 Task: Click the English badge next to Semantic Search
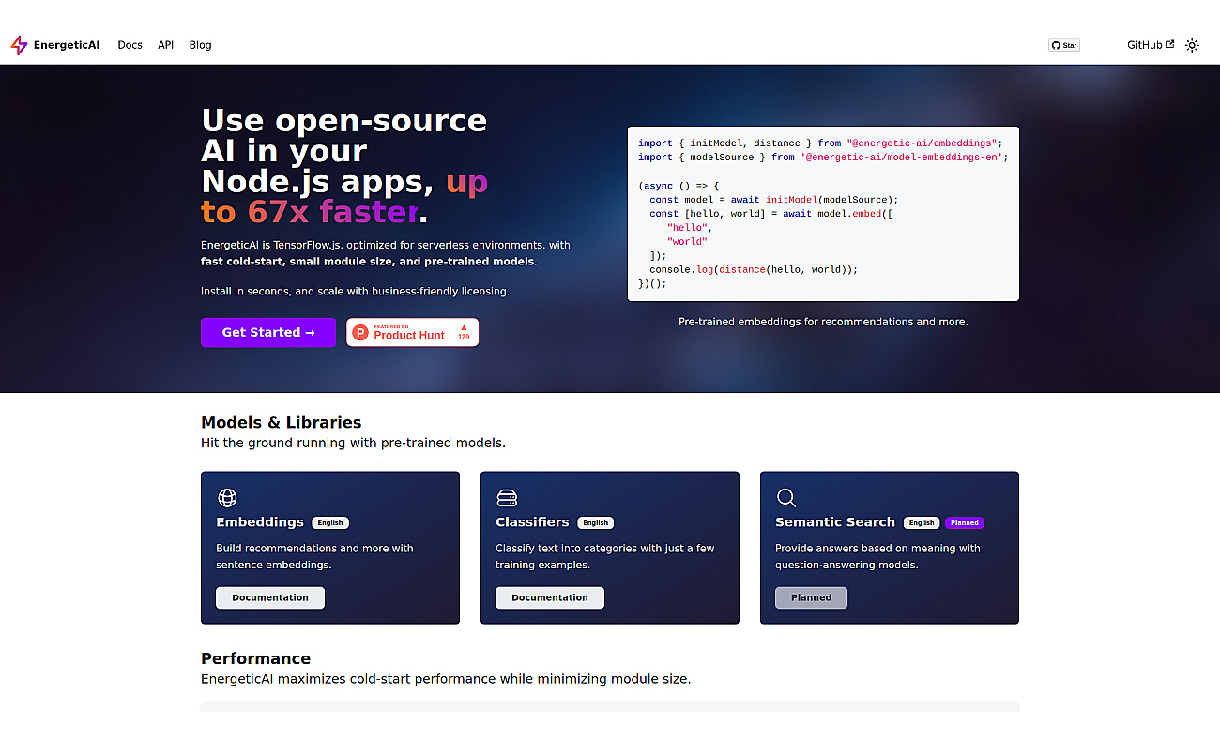[x=922, y=522]
